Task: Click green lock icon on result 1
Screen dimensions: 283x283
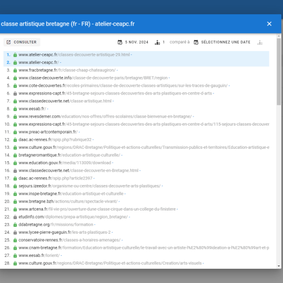Action: pos(15,55)
